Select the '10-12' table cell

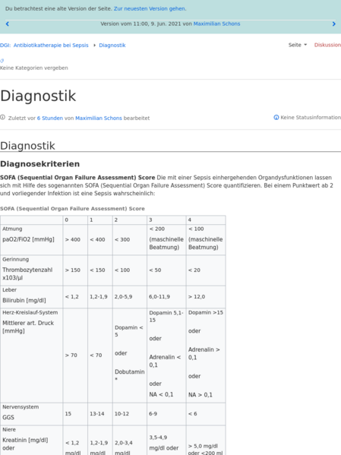[130, 414]
